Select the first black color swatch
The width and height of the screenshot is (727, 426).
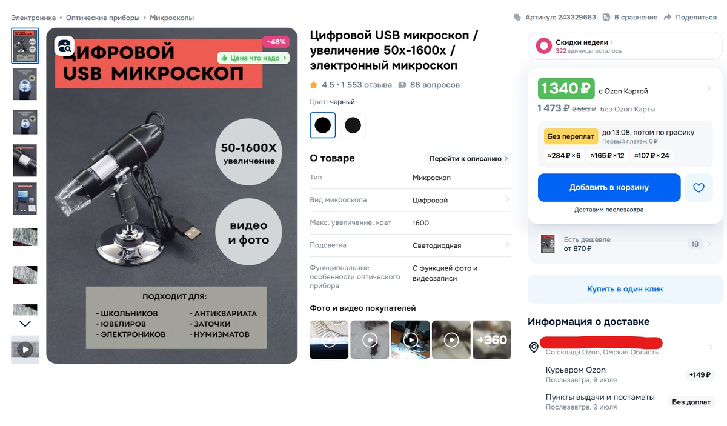[323, 125]
